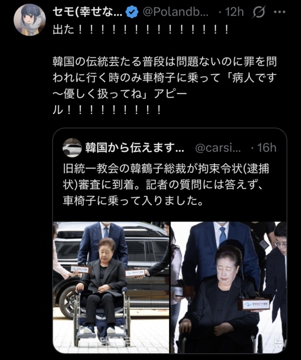
Task: Open quoted author name 韓国から伝えます
Action: [x=135, y=147]
